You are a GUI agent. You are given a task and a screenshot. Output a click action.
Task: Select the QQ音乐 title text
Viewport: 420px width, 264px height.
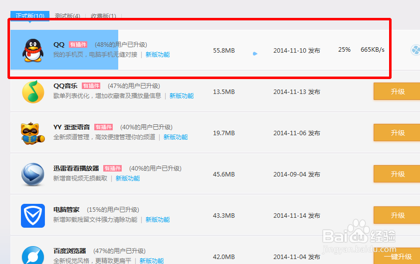click(x=65, y=86)
